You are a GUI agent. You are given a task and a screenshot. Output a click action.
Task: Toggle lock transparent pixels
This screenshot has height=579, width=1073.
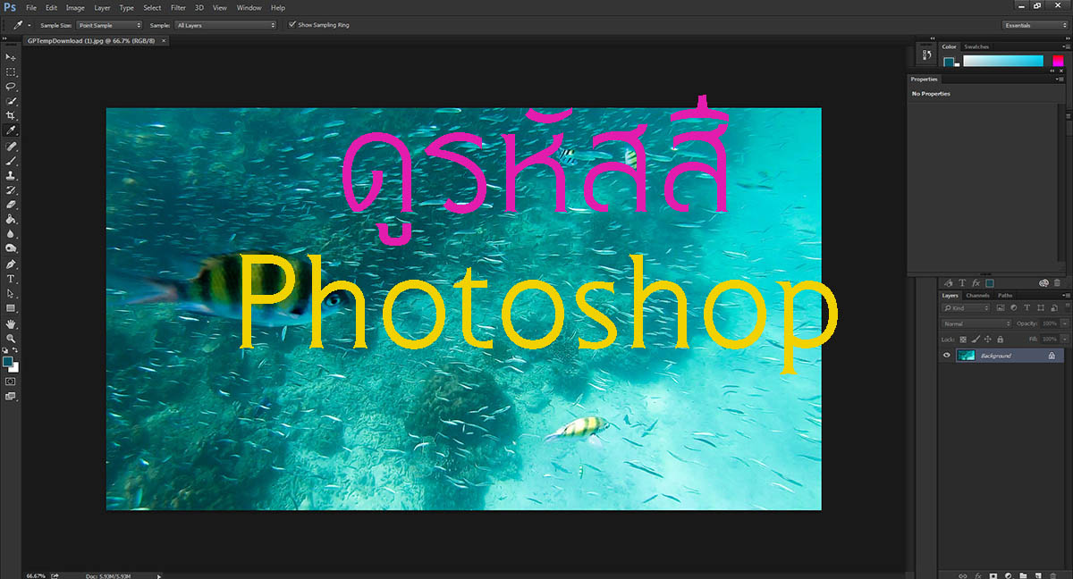(x=963, y=340)
